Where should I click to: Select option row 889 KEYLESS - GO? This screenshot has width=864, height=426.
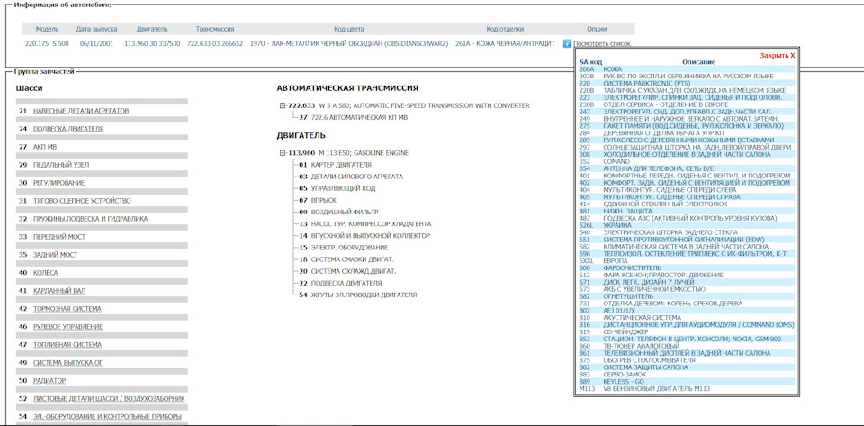(x=687, y=381)
